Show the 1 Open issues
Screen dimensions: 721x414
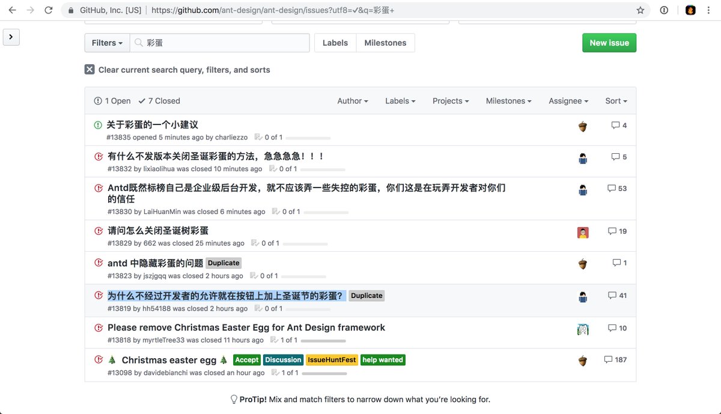pos(112,101)
